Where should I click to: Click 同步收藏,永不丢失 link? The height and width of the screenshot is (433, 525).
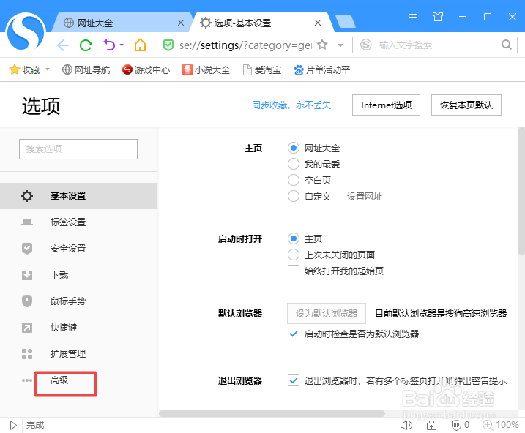291,105
